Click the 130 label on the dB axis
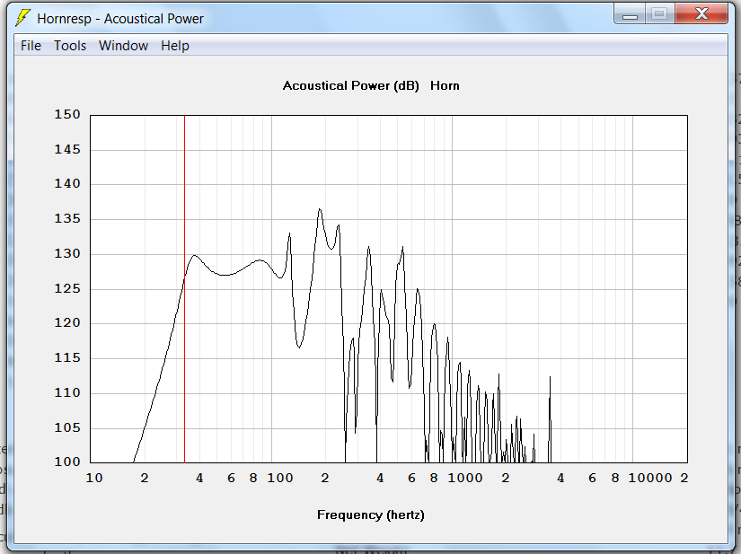This screenshot has height=554, width=741. pyautogui.click(x=67, y=253)
